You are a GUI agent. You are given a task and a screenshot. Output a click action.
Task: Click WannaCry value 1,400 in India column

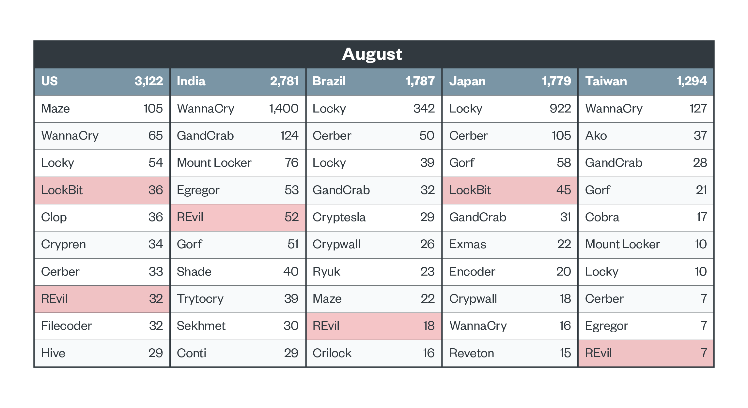(284, 109)
